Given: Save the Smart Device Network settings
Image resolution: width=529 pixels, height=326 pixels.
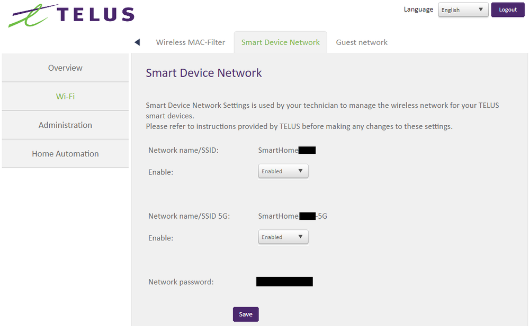Looking at the screenshot, I should pos(245,314).
